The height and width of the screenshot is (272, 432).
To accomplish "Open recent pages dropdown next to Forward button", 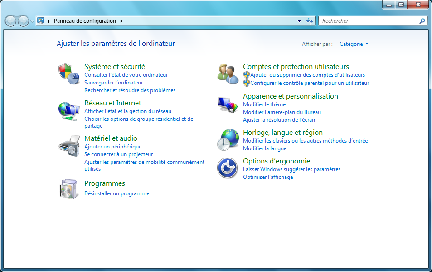I will point(32,21).
